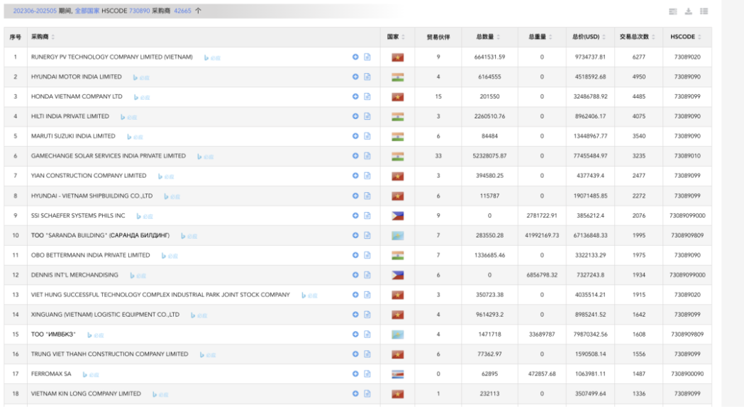Open the document icon for Ferromax SA
The image size is (744, 416).
click(367, 373)
